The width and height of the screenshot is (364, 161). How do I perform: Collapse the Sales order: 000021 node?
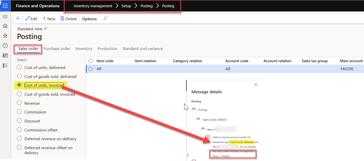click(198, 119)
